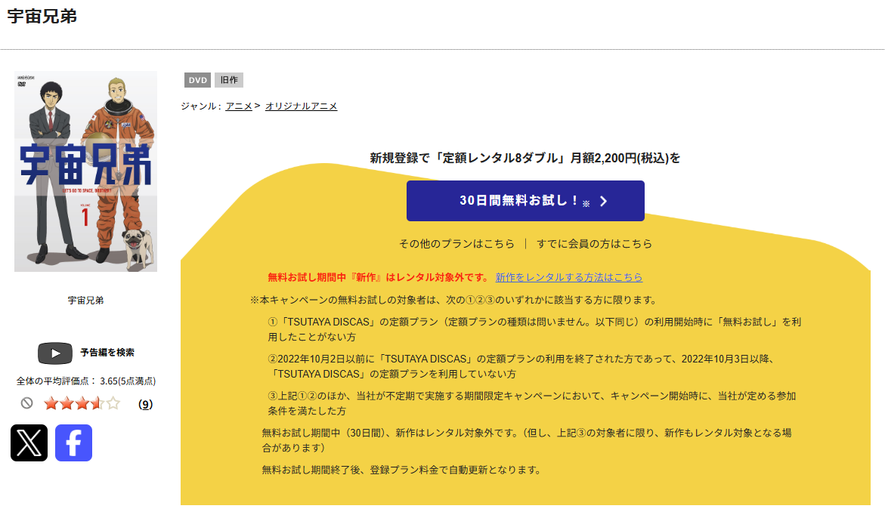Viewport: 885px width, 515px height.
Task: Click the ※本キャンペーン eligibility note
Action: click(453, 300)
